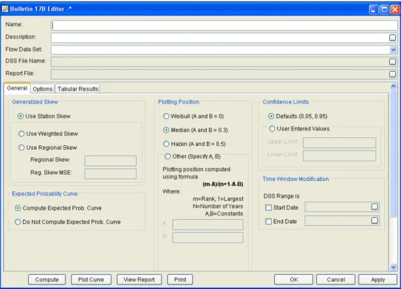Click the scrollbar up arrow

point(394,86)
